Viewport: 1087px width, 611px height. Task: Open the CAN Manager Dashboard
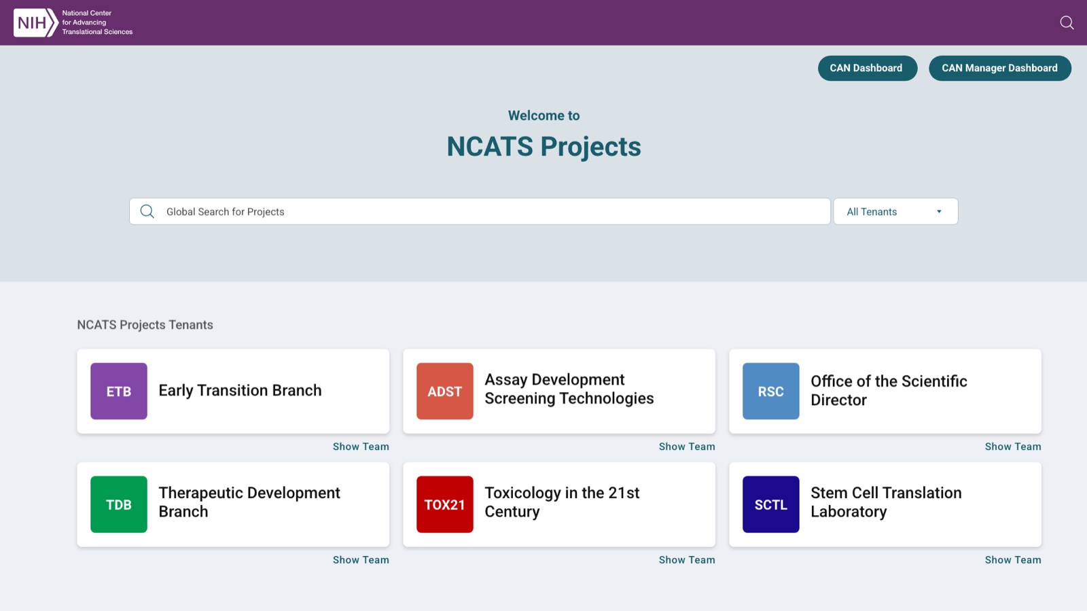tap(1000, 68)
